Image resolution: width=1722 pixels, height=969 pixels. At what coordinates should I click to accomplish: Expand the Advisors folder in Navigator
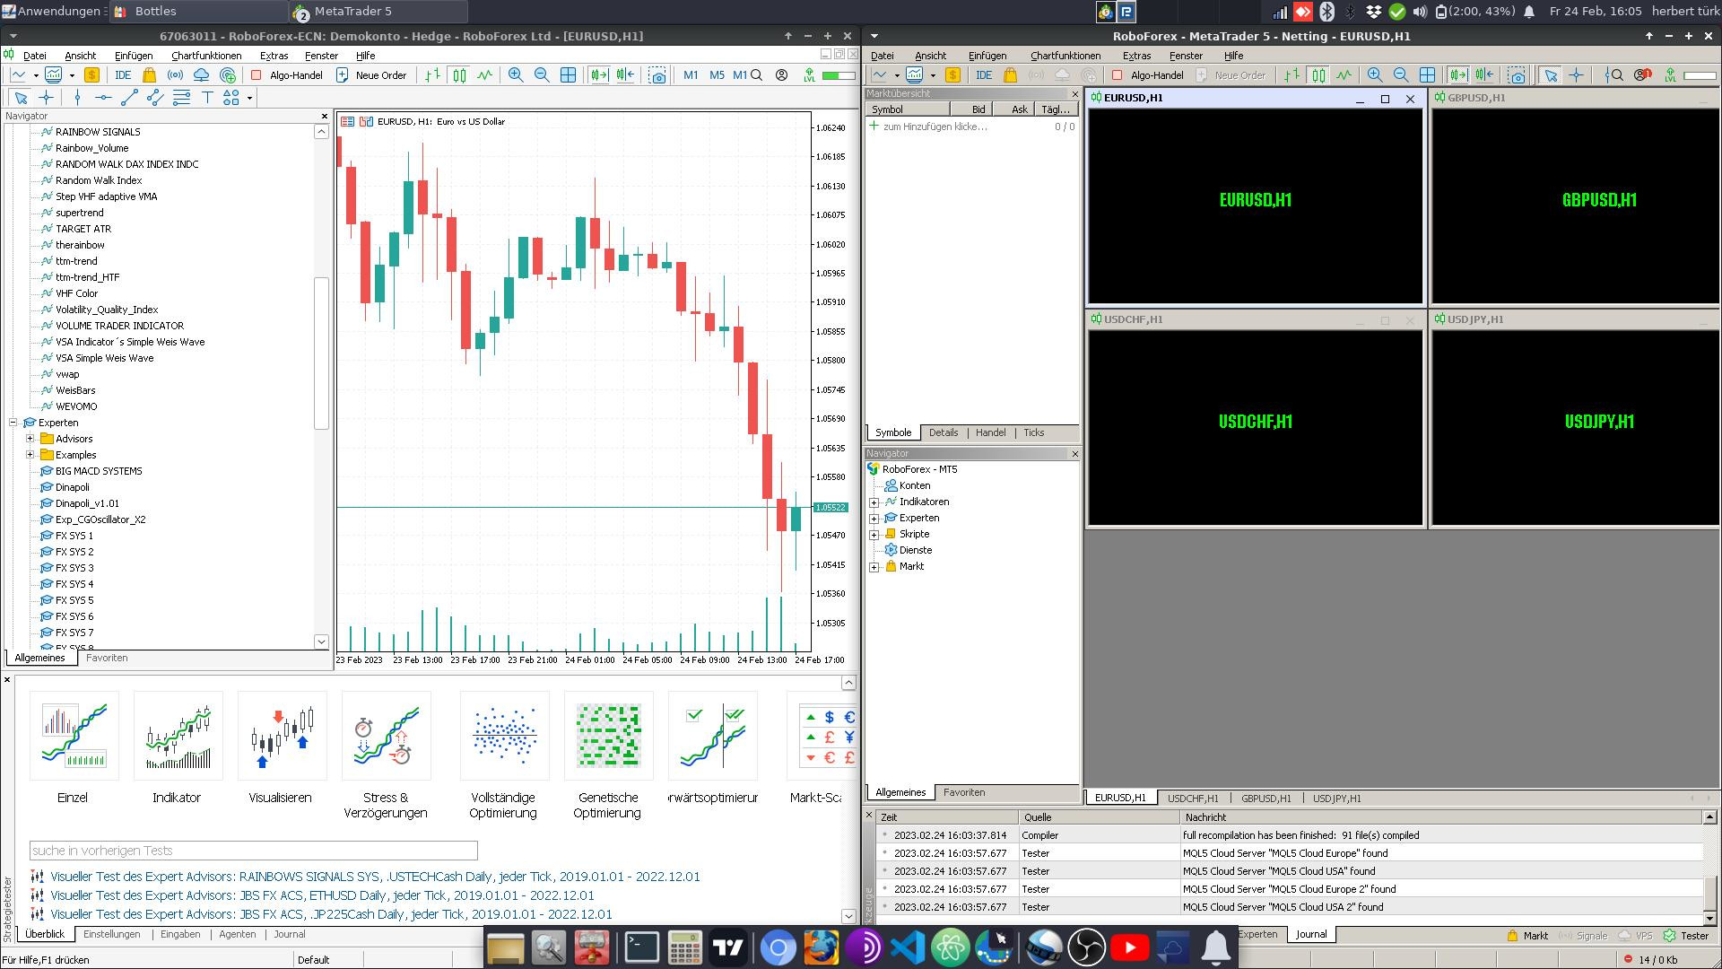[x=30, y=439]
